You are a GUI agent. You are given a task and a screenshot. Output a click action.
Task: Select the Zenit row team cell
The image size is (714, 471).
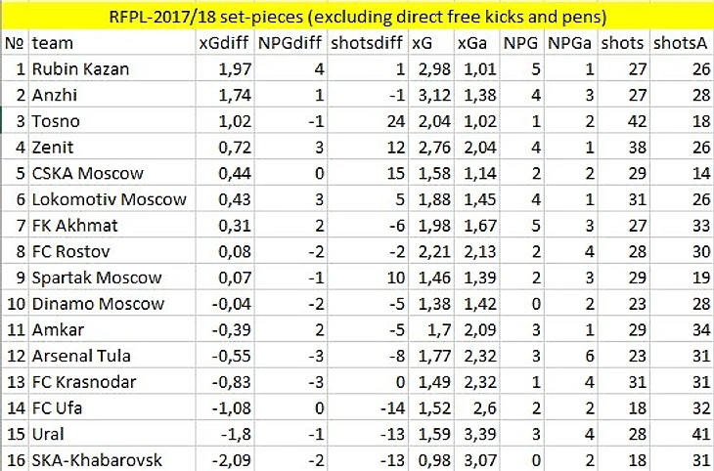(108, 149)
